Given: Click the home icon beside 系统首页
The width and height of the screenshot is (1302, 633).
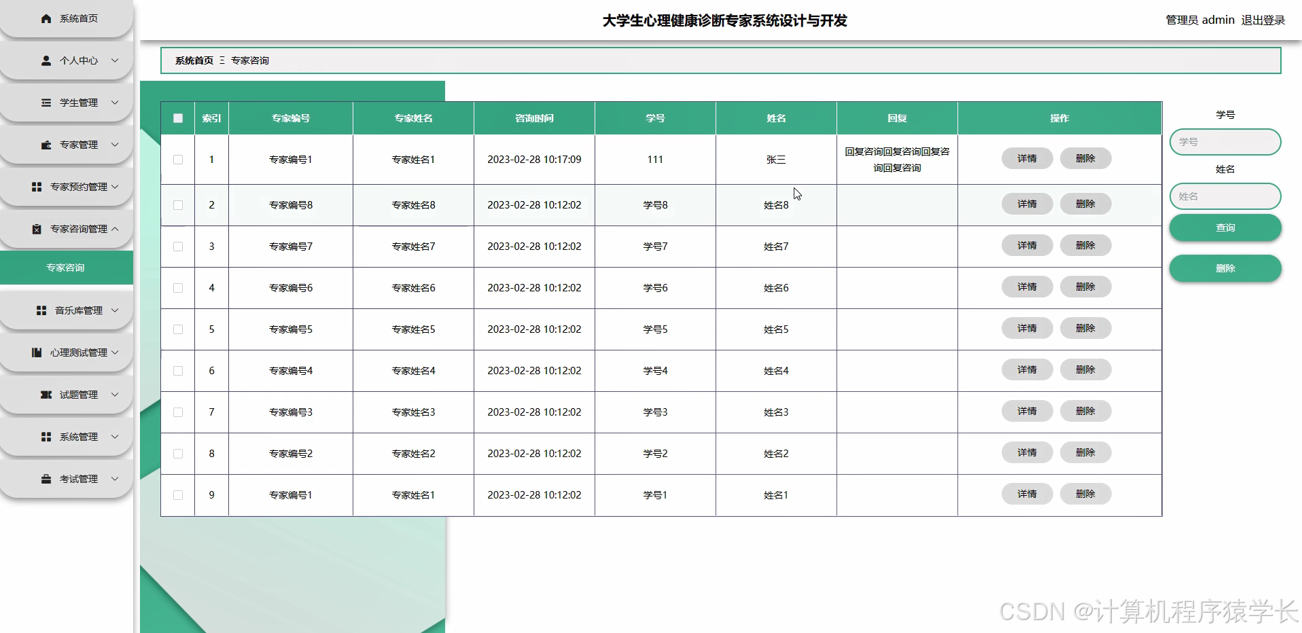Looking at the screenshot, I should click(46, 18).
